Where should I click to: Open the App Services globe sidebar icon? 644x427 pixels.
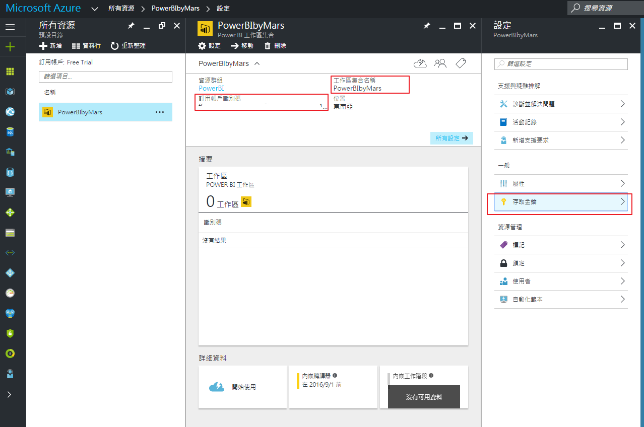pos(10,112)
